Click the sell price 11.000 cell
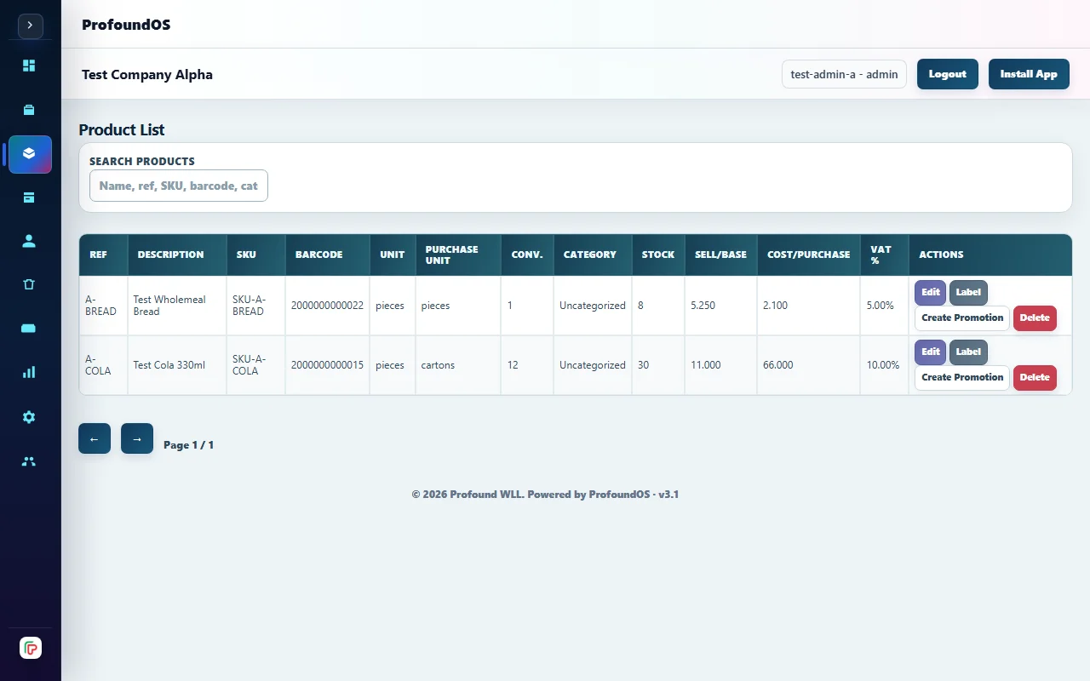This screenshot has width=1090, height=681. pyautogui.click(x=720, y=365)
